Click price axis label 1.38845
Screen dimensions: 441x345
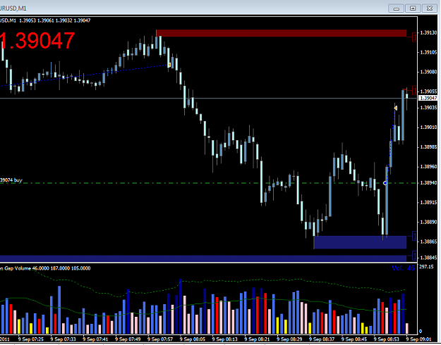428,258
